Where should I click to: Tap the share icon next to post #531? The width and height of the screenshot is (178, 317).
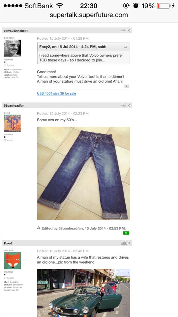pyautogui.click(x=129, y=31)
